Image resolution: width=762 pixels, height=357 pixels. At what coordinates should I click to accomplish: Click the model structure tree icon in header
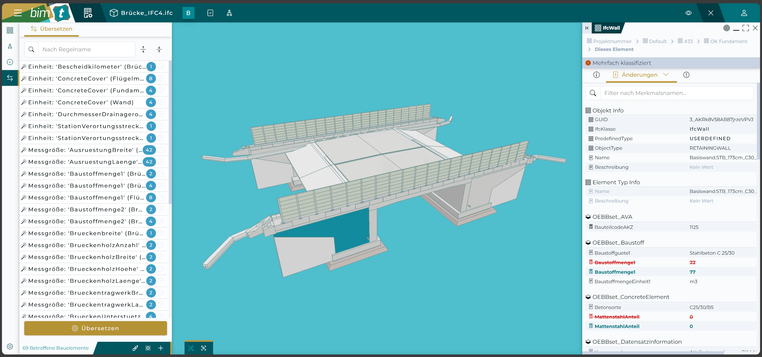(229, 13)
